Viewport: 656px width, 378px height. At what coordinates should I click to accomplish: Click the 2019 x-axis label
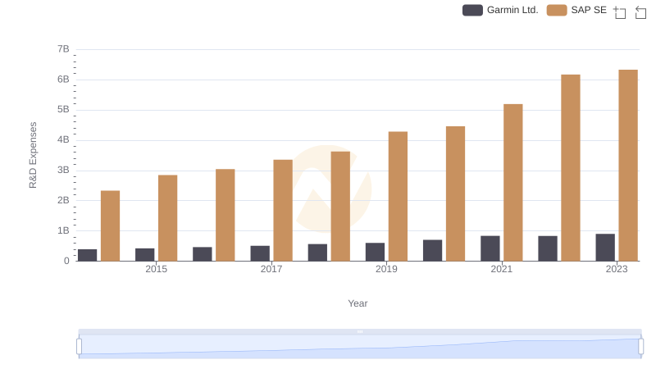(386, 269)
